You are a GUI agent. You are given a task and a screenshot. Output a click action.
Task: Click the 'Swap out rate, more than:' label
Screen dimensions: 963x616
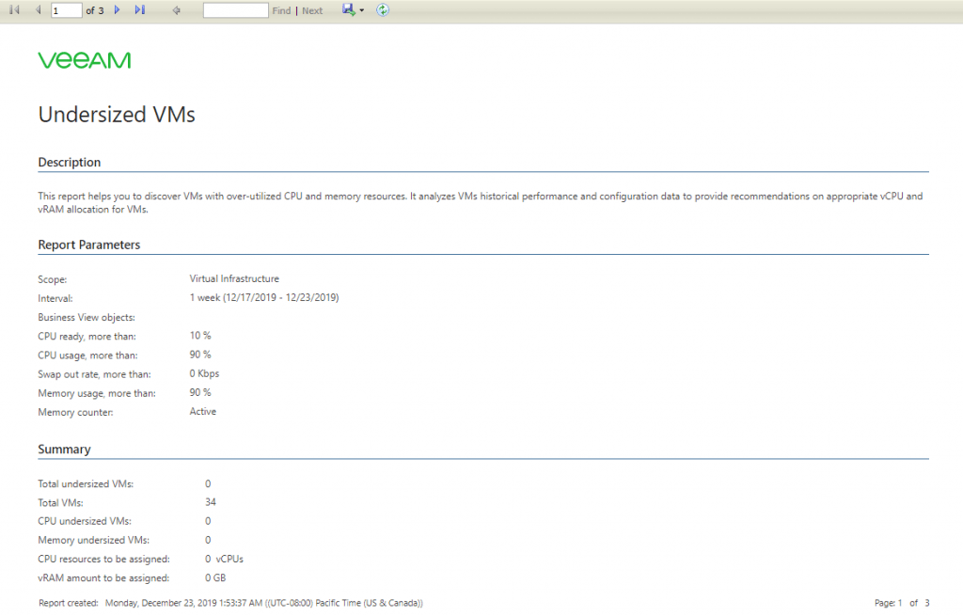click(x=95, y=374)
